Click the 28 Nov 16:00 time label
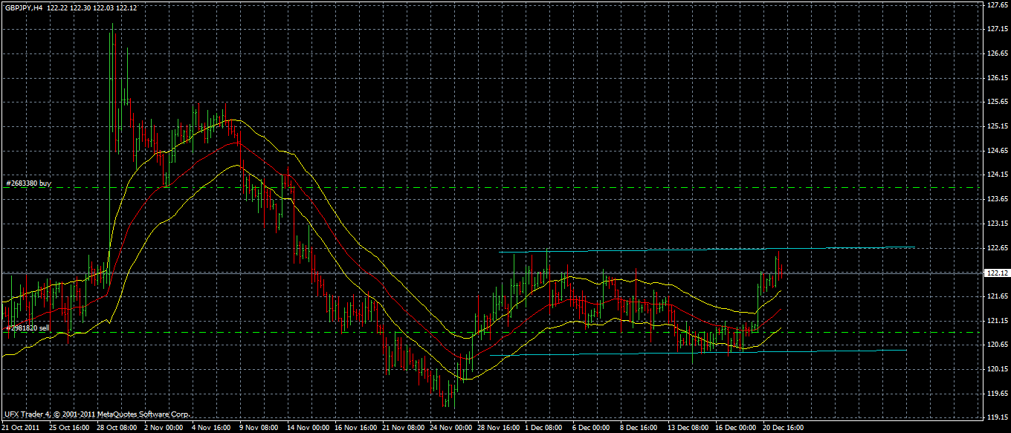 [x=497, y=428]
